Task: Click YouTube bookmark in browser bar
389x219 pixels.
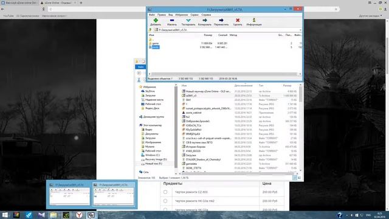Action: (9, 16)
